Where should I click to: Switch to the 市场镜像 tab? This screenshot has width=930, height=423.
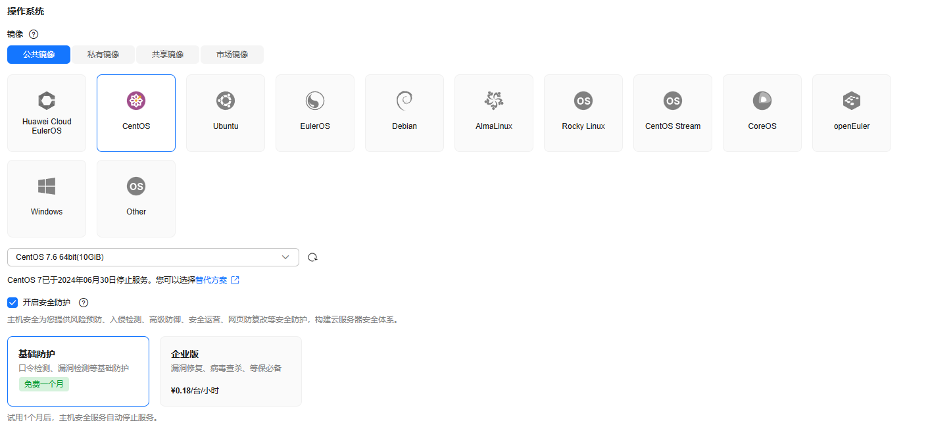pyautogui.click(x=232, y=55)
